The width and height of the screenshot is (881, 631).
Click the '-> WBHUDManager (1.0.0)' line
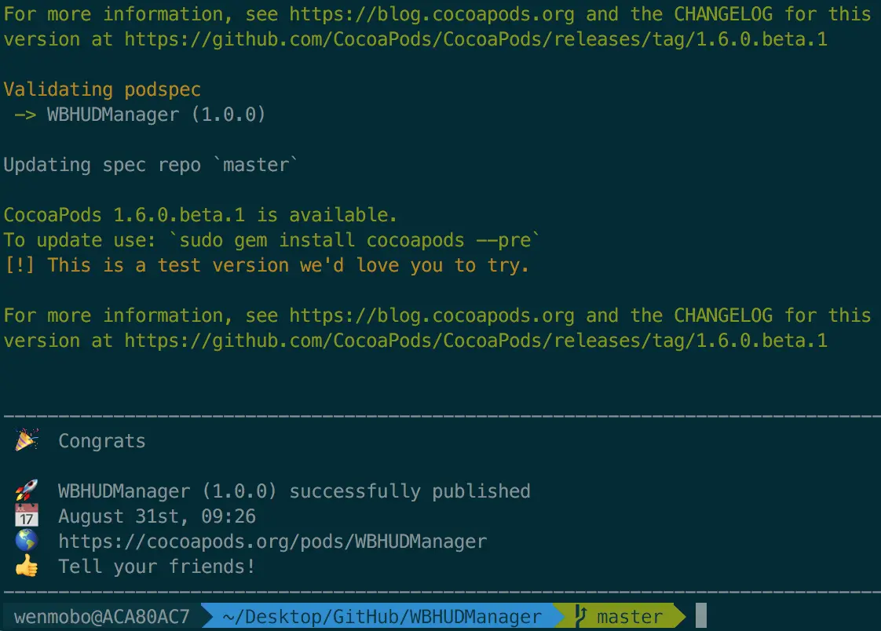[x=139, y=115]
